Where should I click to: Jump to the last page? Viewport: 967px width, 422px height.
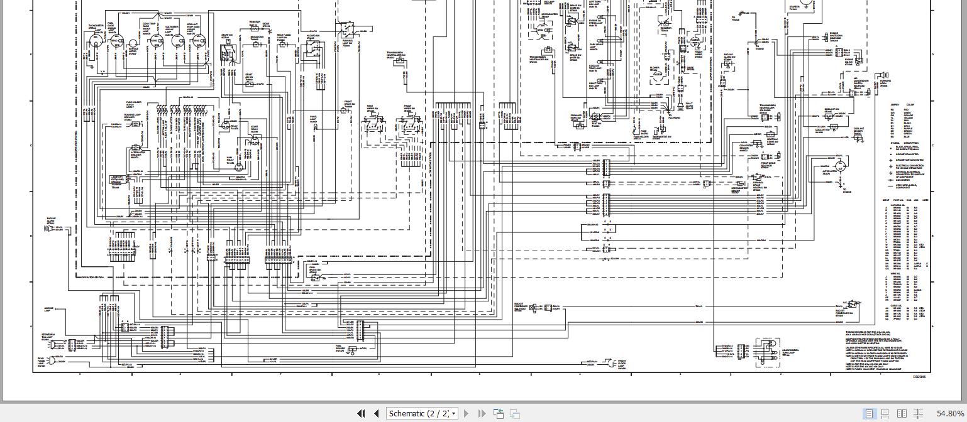(x=482, y=413)
